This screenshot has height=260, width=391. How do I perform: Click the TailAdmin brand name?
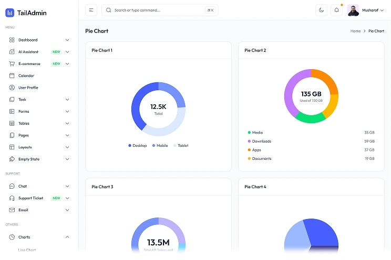[32, 13]
